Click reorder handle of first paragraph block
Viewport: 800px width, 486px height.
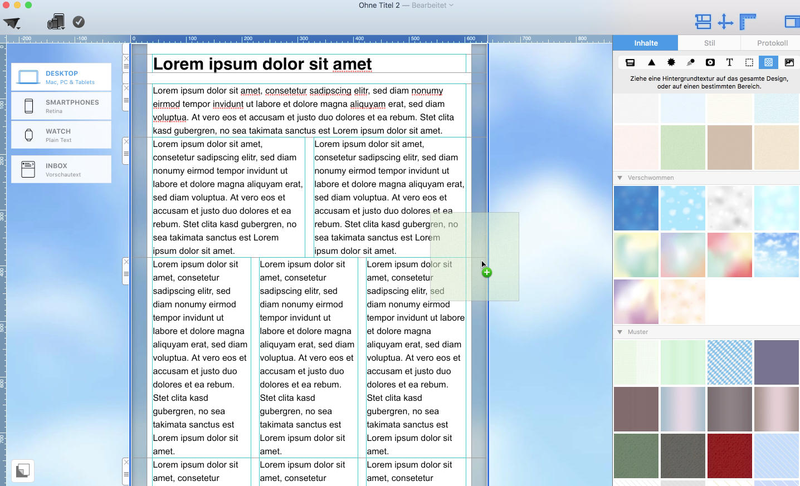coord(126,101)
